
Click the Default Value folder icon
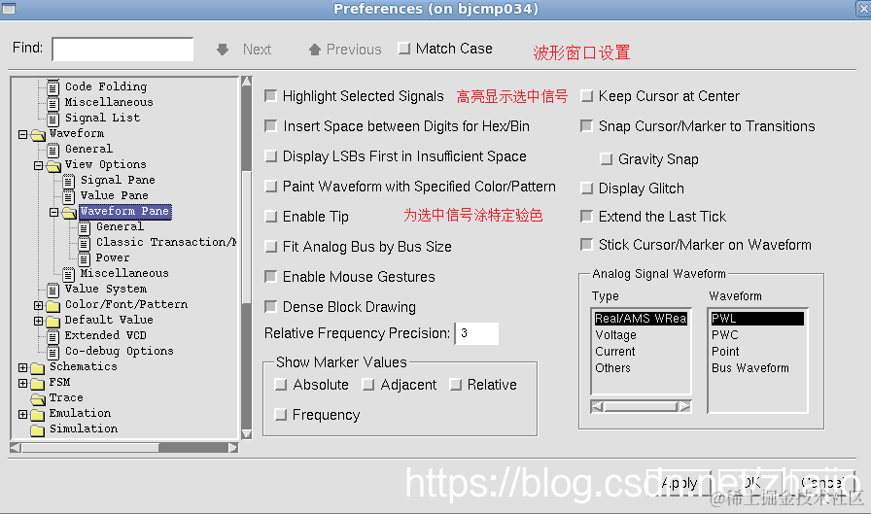pyautogui.click(x=53, y=322)
